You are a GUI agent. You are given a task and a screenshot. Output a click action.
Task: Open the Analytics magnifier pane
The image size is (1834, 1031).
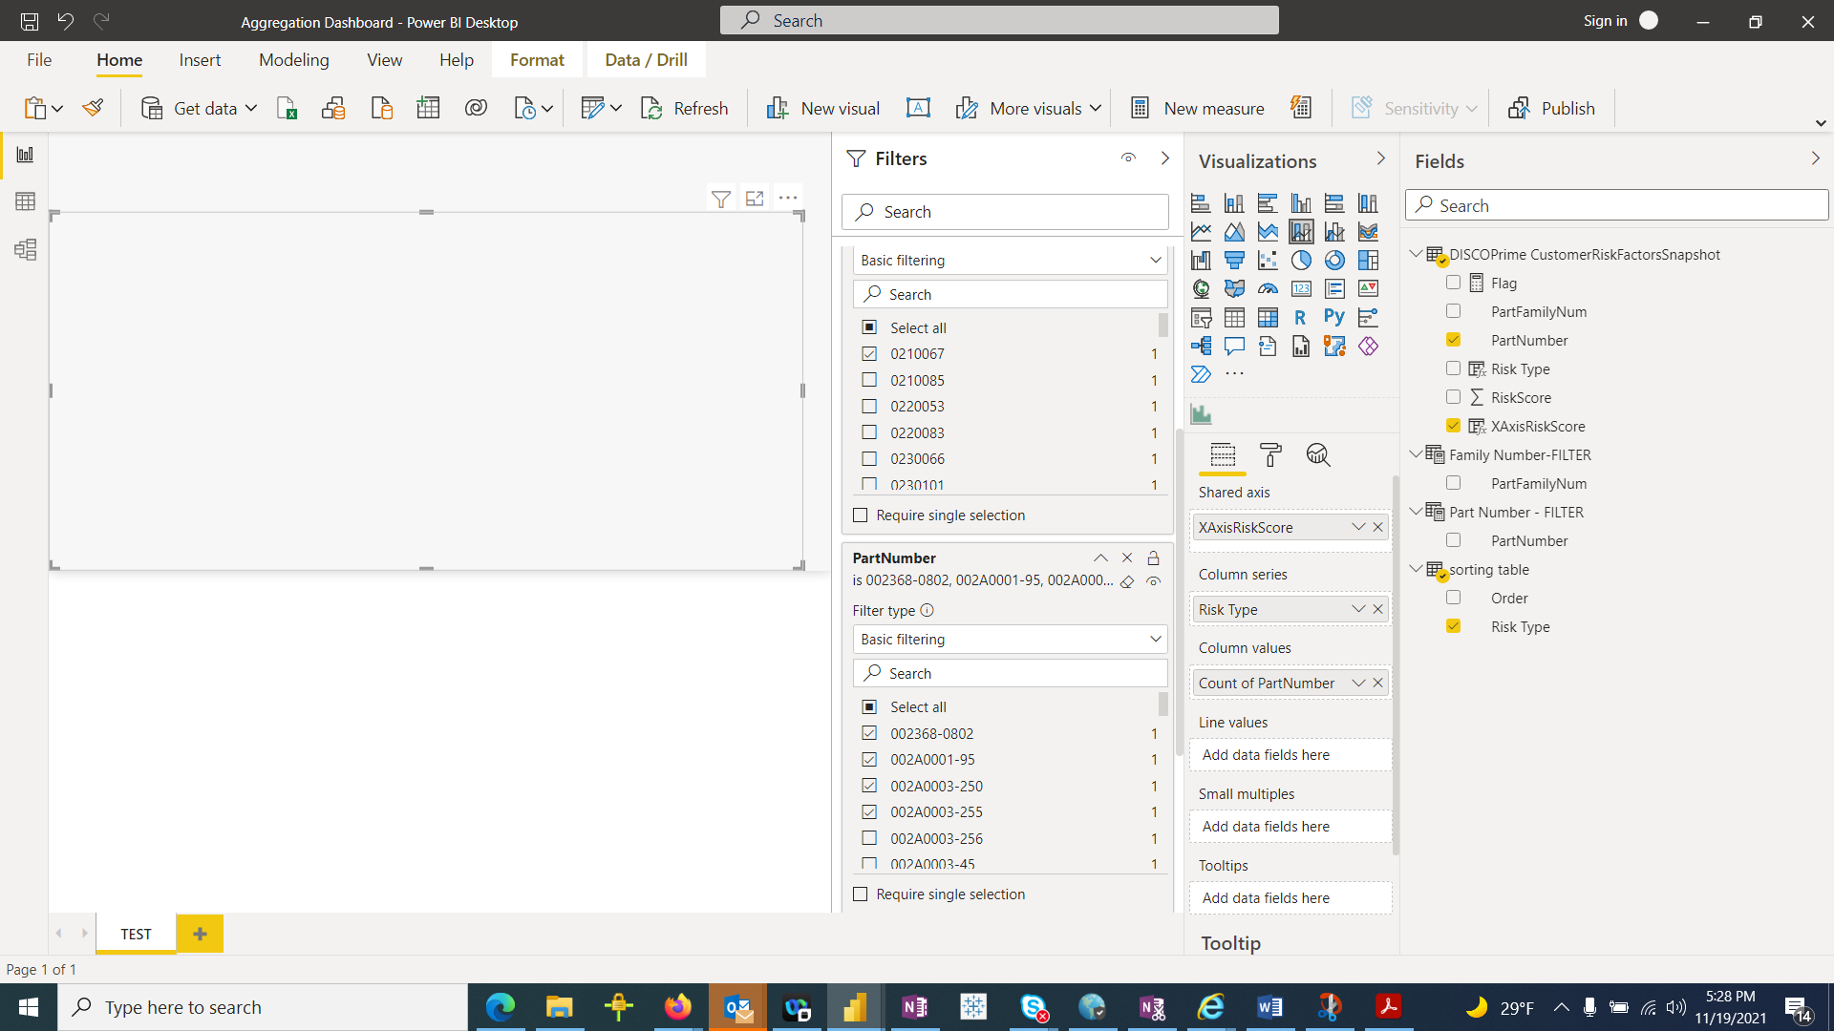tap(1318, 455)
